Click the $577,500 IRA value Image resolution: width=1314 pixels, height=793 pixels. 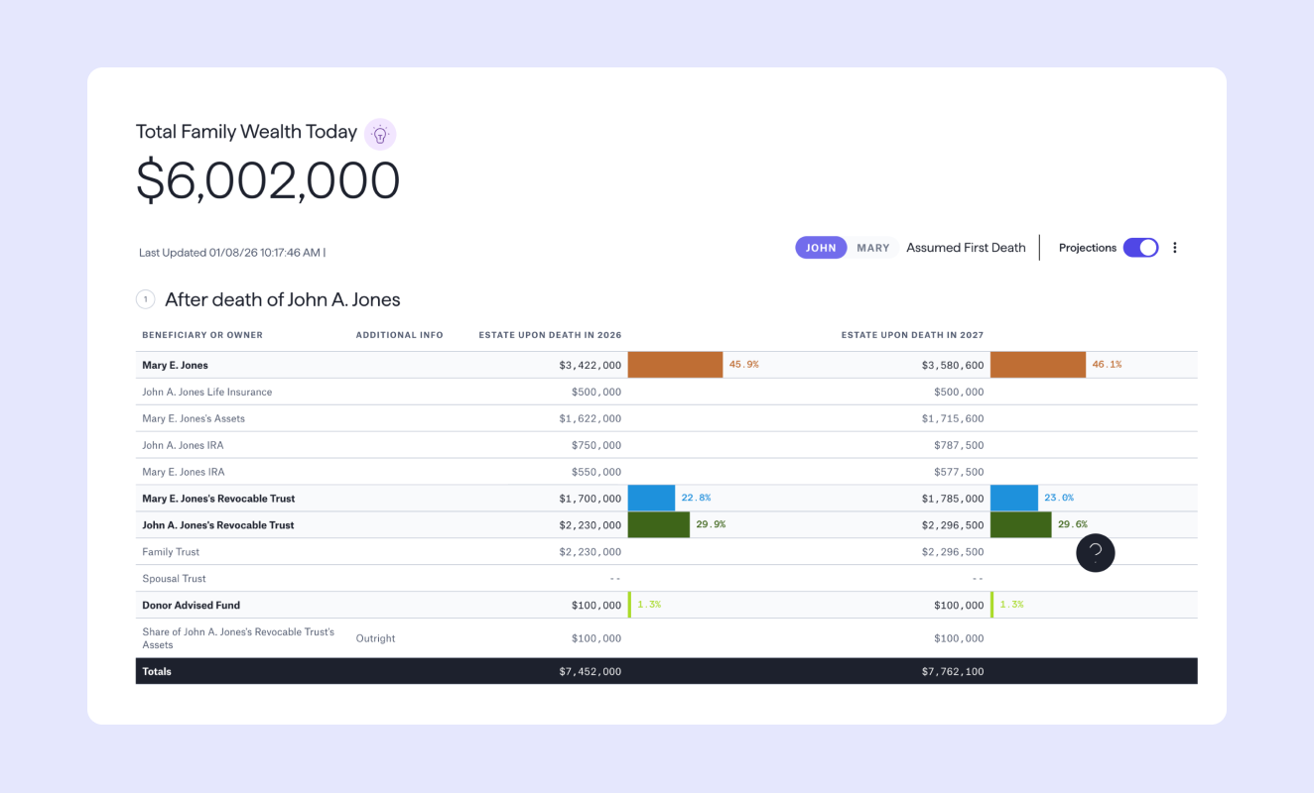coord(959,472)
